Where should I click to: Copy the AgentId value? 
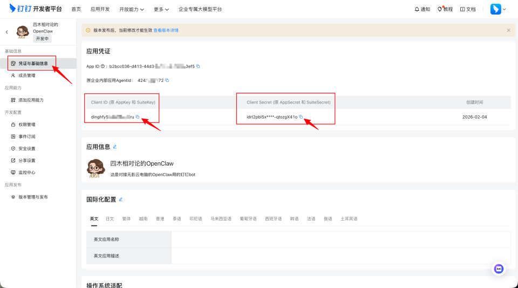(167, 80)
